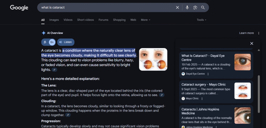Screen dimensions: 266x128
Task: Switch AI Overview language to Tamil
Action: [x=45, y=42]
